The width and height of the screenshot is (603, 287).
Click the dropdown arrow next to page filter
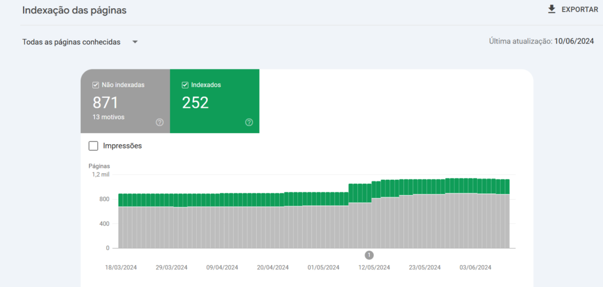pos(135,42)
